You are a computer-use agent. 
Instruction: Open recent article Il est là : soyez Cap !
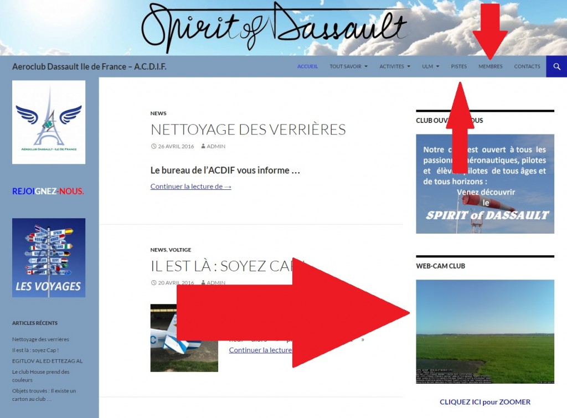tap(35, 350)
